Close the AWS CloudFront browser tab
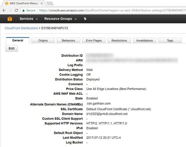 [42, 4]
